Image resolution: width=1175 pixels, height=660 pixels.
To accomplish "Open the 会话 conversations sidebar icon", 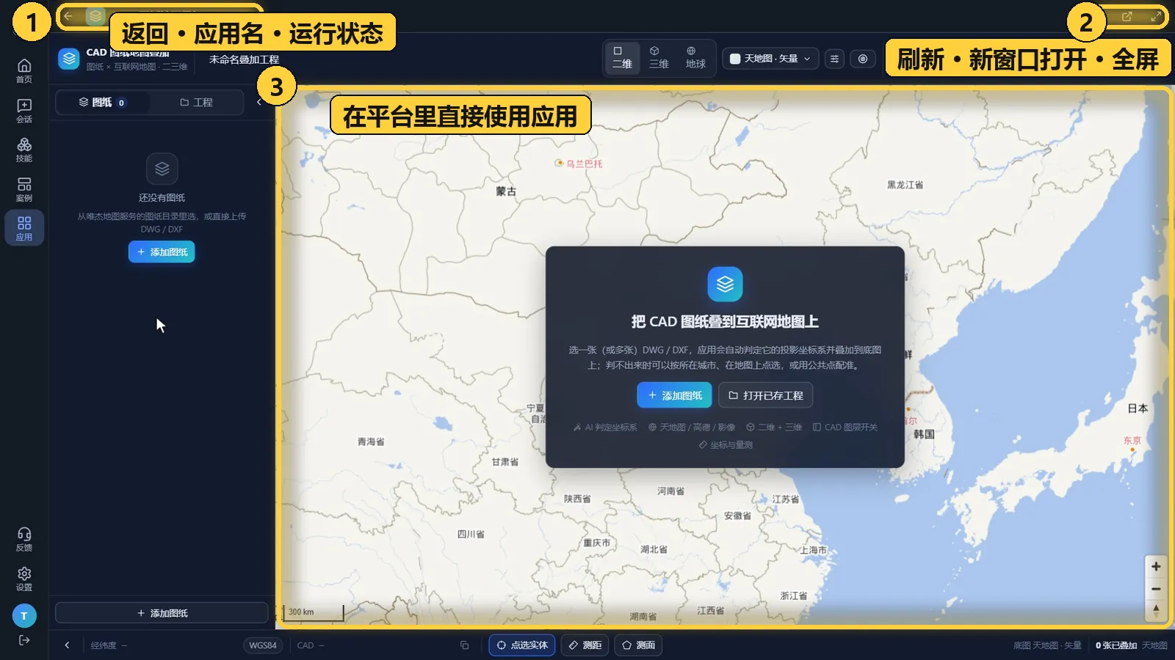I will (x=24, y=110).
